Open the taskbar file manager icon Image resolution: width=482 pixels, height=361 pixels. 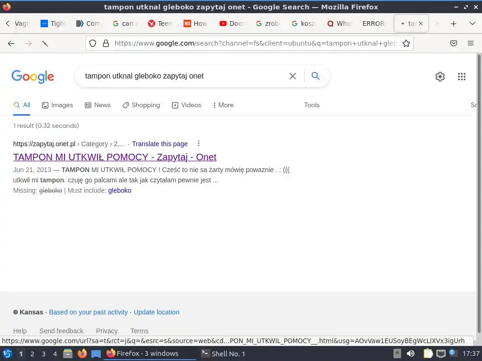point(68,353)
